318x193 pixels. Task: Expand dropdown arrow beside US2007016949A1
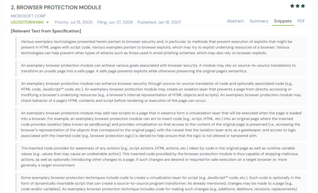[48, 22]
